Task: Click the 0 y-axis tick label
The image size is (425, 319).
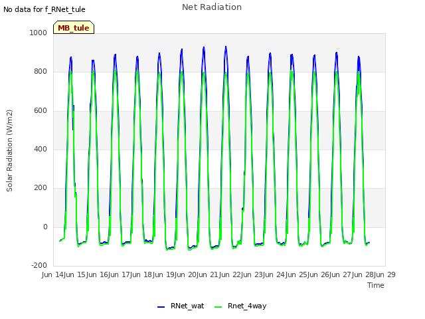Action: click(x=45, y=227)
